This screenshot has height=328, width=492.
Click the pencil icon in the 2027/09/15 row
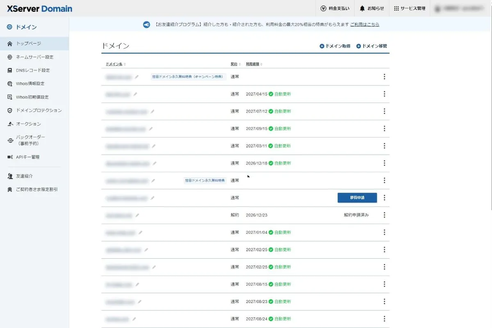coord(150,128)
